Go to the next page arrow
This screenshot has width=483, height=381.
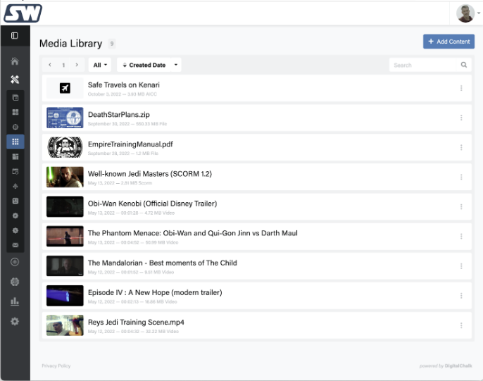click(x=77, y=65)
